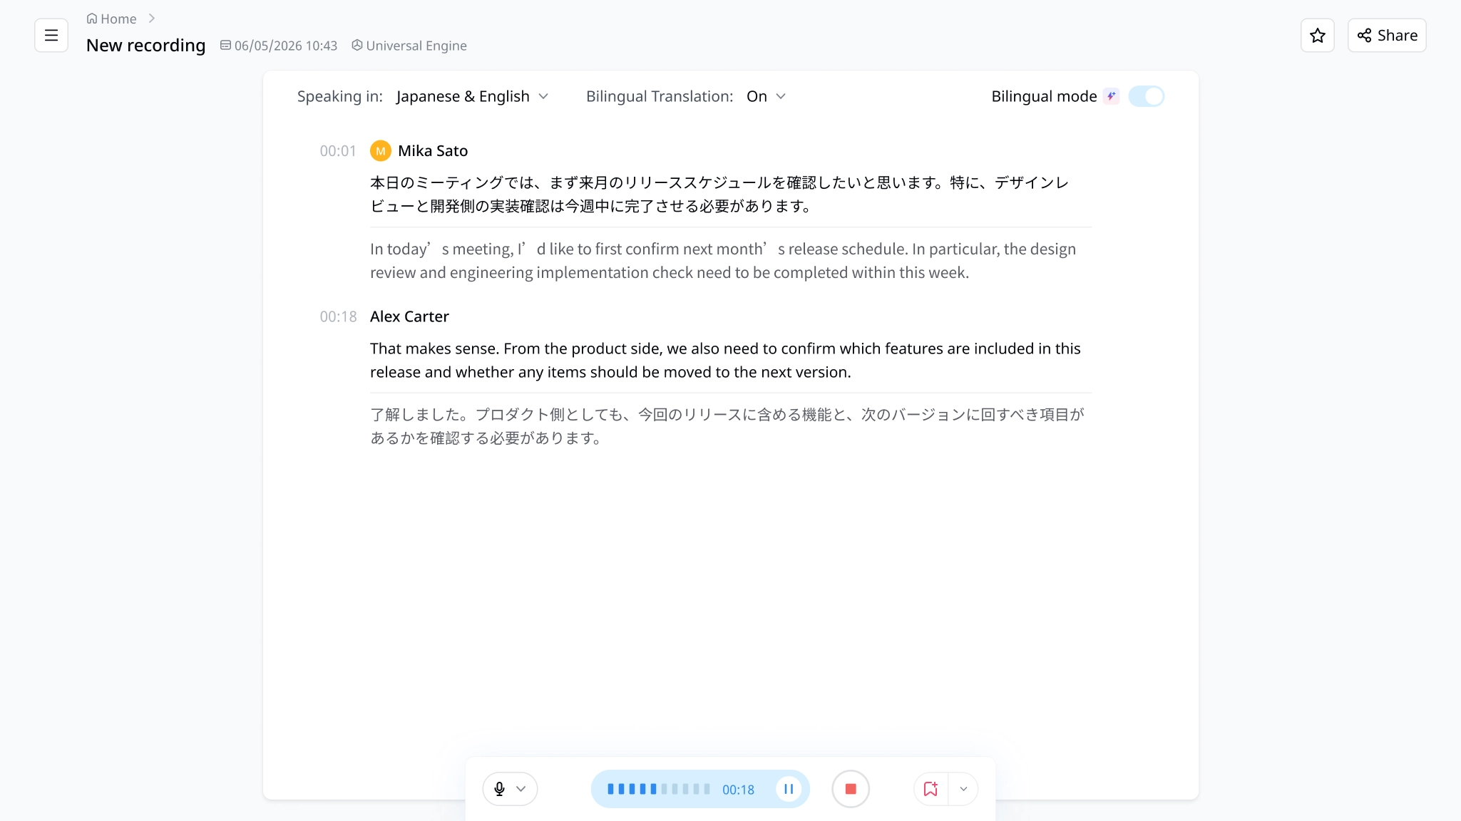The height and width of the screenshot is (821, 1461).
Task: Open the Bilingual Translation On dropdown
Action: (766, 96)
